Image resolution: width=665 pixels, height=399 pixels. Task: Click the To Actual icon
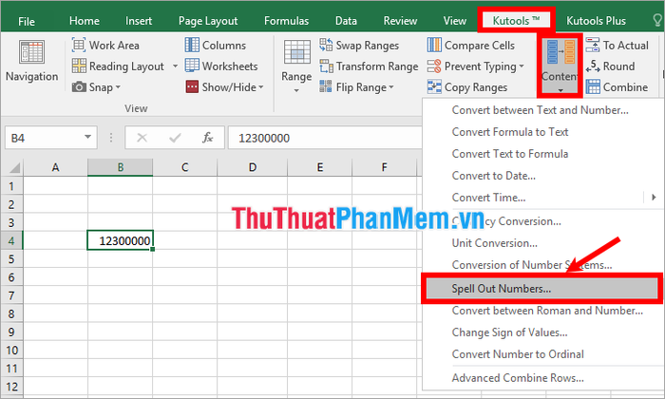593,45
